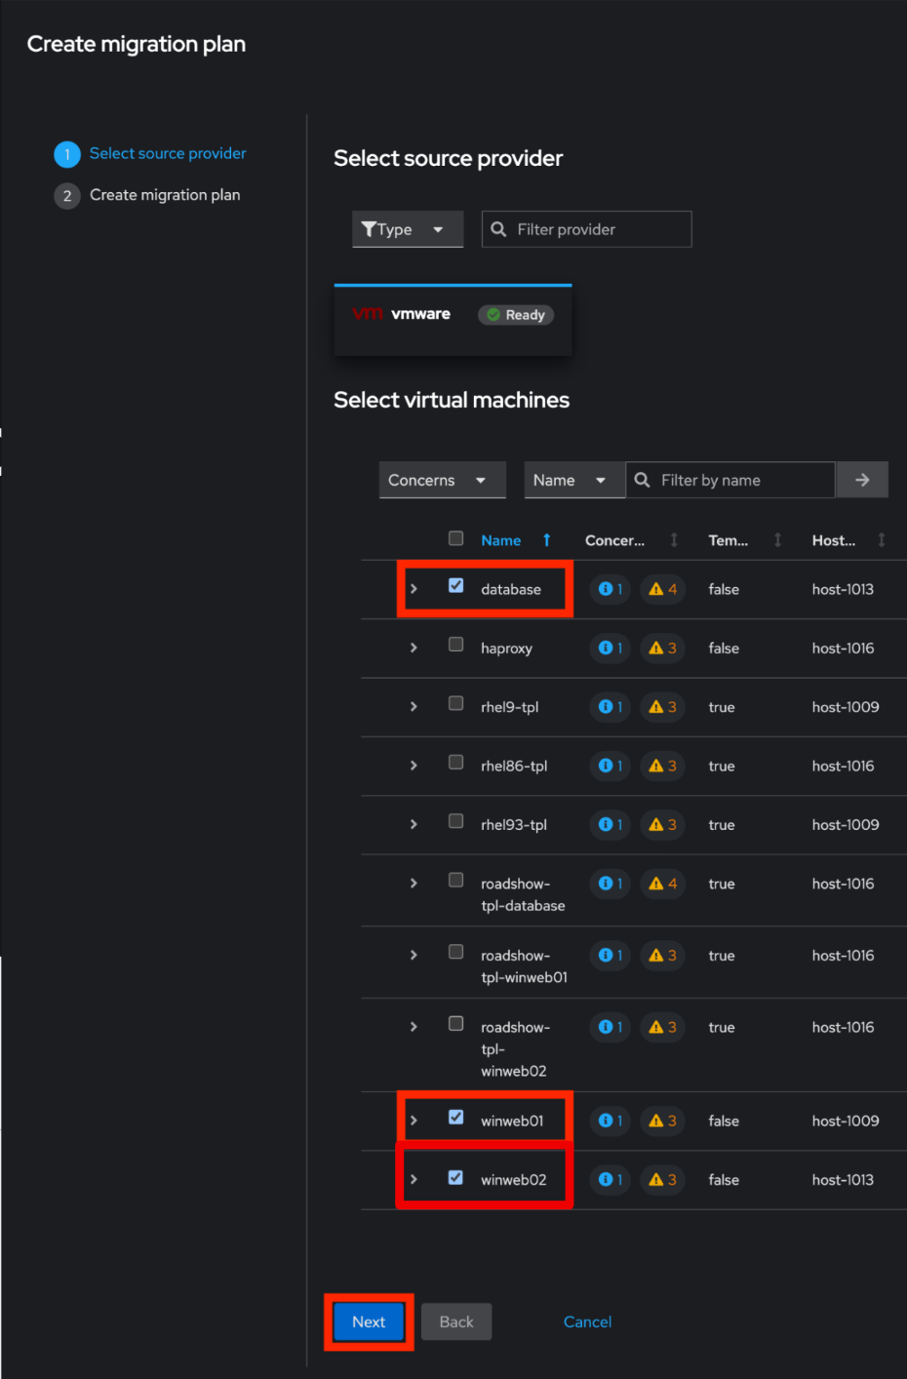The image size is (907, 1379).
Task: Click the Host column sort icon
Action: pos(881,540)
